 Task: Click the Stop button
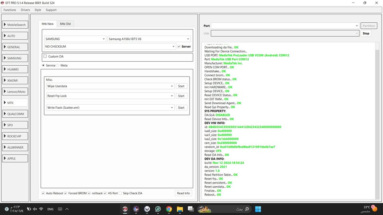tap(366, 33)
